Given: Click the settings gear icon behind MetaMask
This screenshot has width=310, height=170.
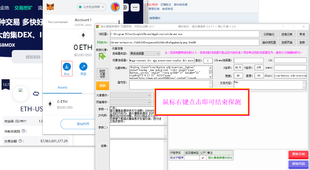Looking at the screenshot, I should pyautogui.click(x=125, y=7).
